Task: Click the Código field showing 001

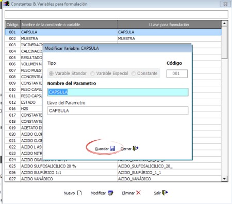Action: click(x=177, y=73)
